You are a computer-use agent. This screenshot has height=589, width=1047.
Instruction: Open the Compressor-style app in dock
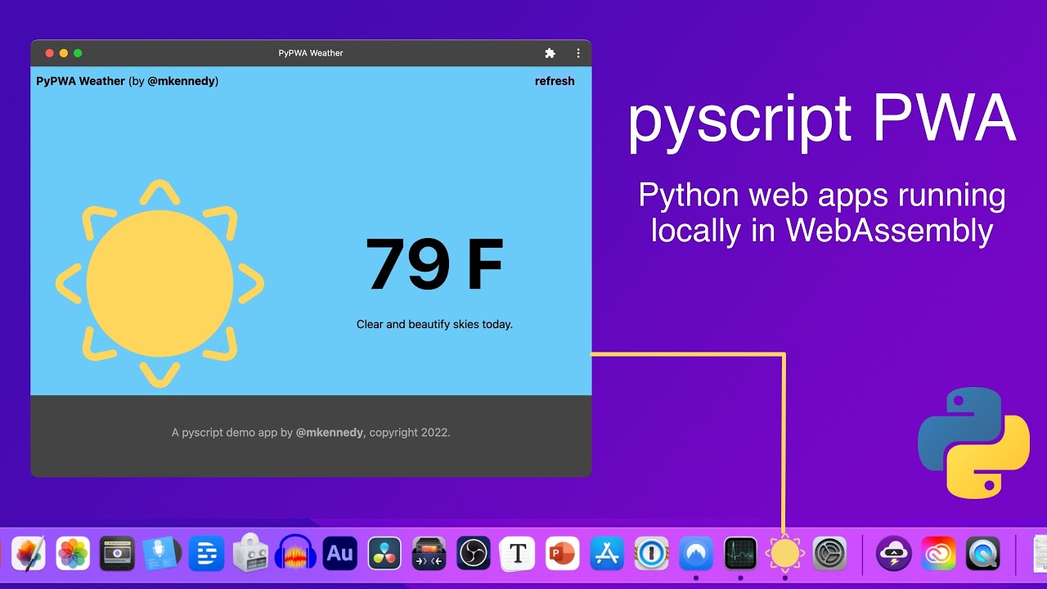click(429, 554)
